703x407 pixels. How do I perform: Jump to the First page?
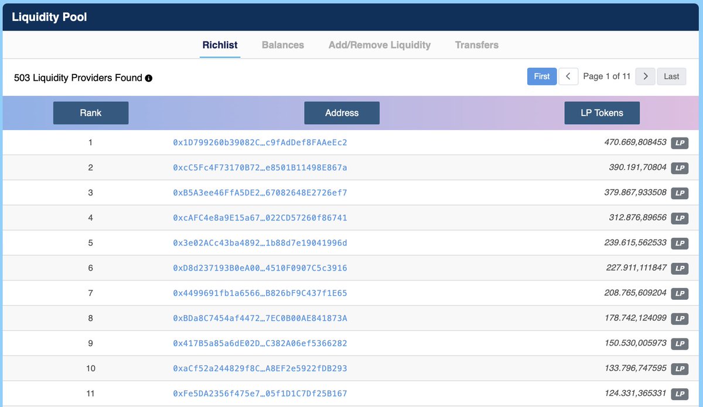[x=542, y=76]
